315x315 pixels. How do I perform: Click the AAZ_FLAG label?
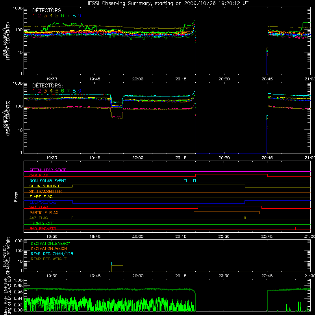tap(39, 218)
